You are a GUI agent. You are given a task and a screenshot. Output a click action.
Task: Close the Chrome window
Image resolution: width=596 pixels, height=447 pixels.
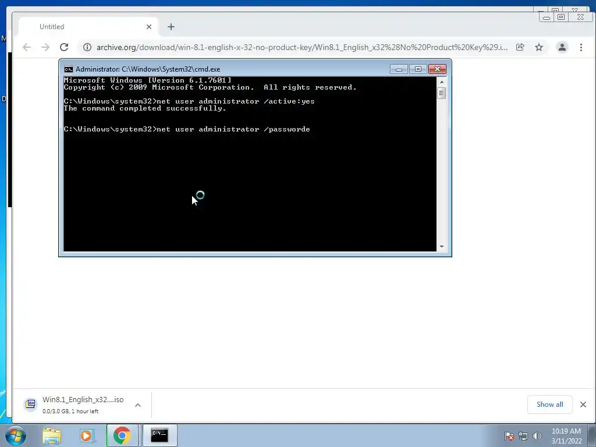[x=580, y=17]
